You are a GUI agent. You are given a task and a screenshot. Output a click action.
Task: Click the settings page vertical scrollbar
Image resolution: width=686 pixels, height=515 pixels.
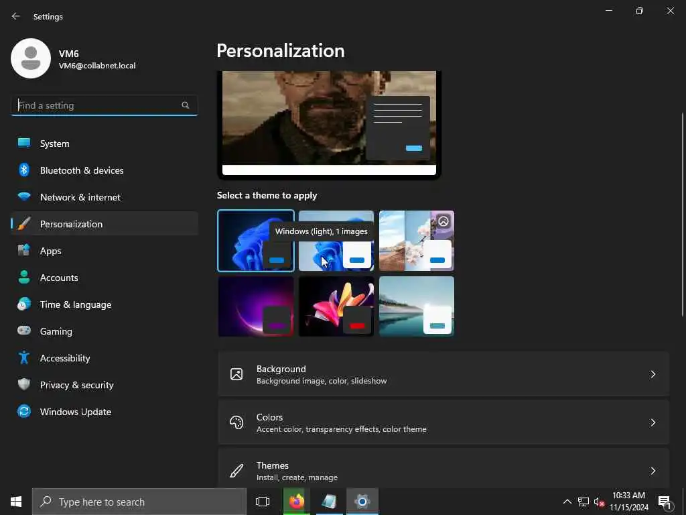point(683,215)
